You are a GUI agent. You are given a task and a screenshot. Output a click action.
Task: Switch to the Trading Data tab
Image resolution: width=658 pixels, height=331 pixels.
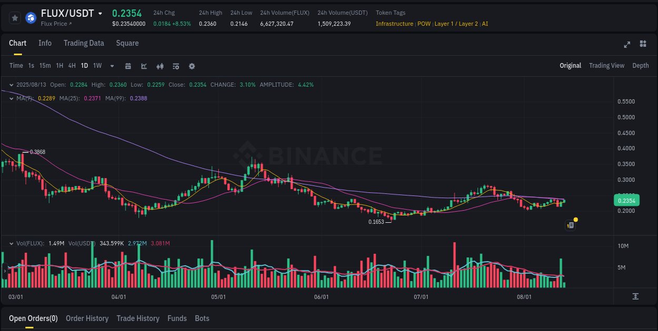pos(84,43)
